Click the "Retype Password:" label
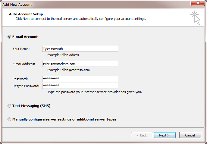This screenshot has height=144, width=207. [26, 86]
